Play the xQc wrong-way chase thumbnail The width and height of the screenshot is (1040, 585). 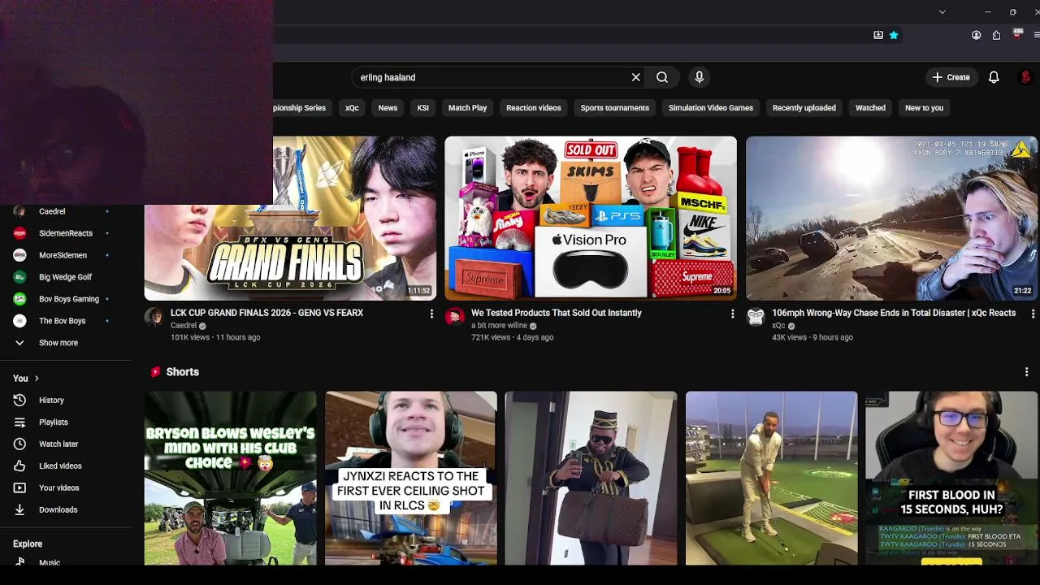tap(891, 218)
